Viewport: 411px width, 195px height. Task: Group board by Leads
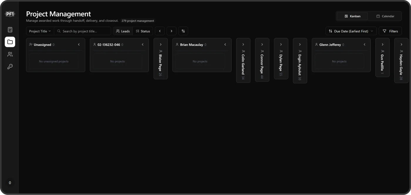[x=123, y=31]
